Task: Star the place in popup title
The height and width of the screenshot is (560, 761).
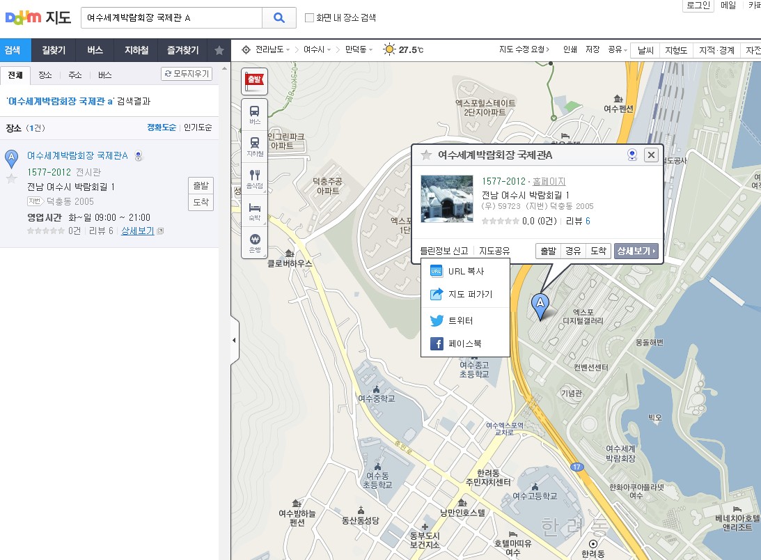Action: pos(425,155)
